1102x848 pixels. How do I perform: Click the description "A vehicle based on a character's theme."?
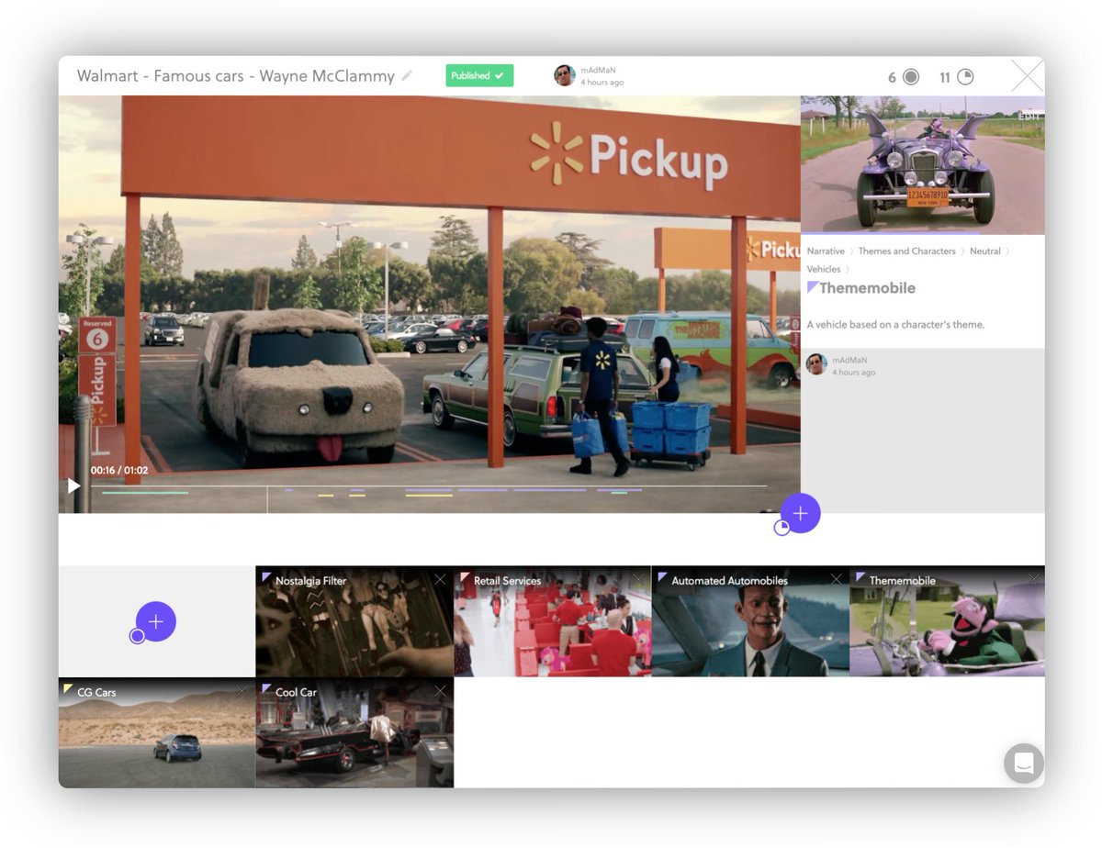point(895,325)
